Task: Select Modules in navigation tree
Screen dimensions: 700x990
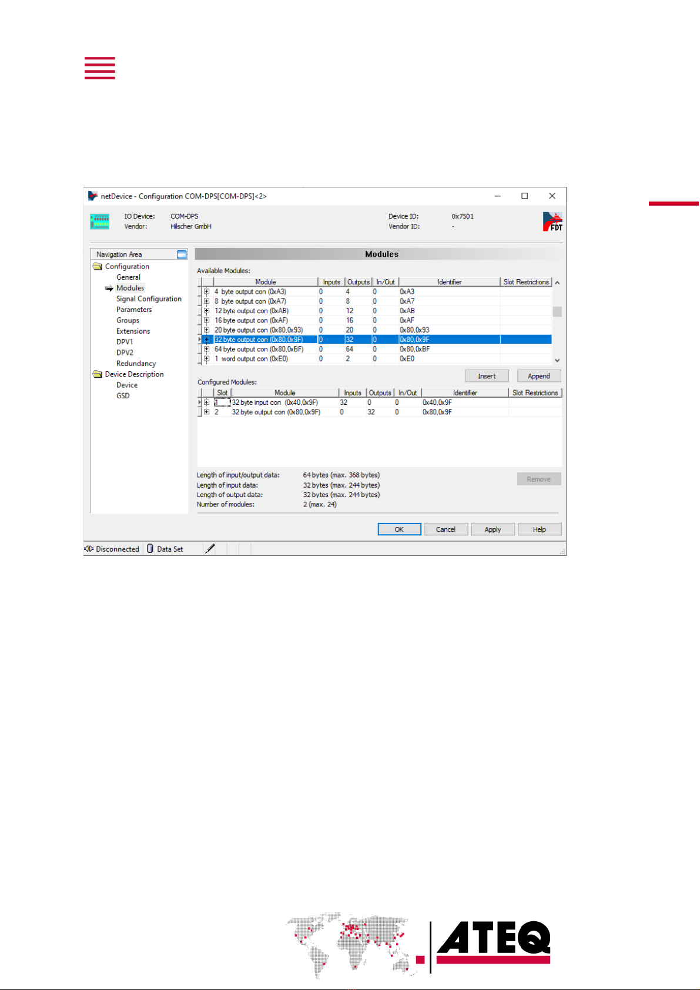Action: point(130,288)
